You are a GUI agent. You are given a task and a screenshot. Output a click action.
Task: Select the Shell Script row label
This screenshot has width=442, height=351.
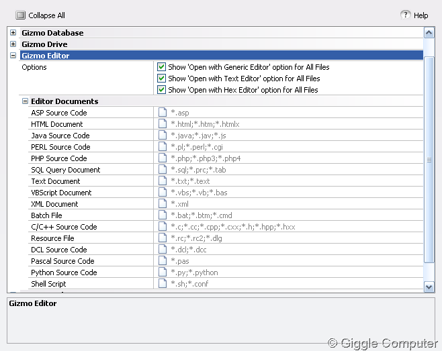pyautogui.click(x=48, y=284)
